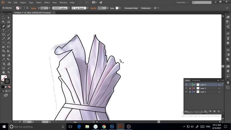Toggle visibility eye of Layer 1
Viewport: 231px width, 130px height.
coord(186,92)
